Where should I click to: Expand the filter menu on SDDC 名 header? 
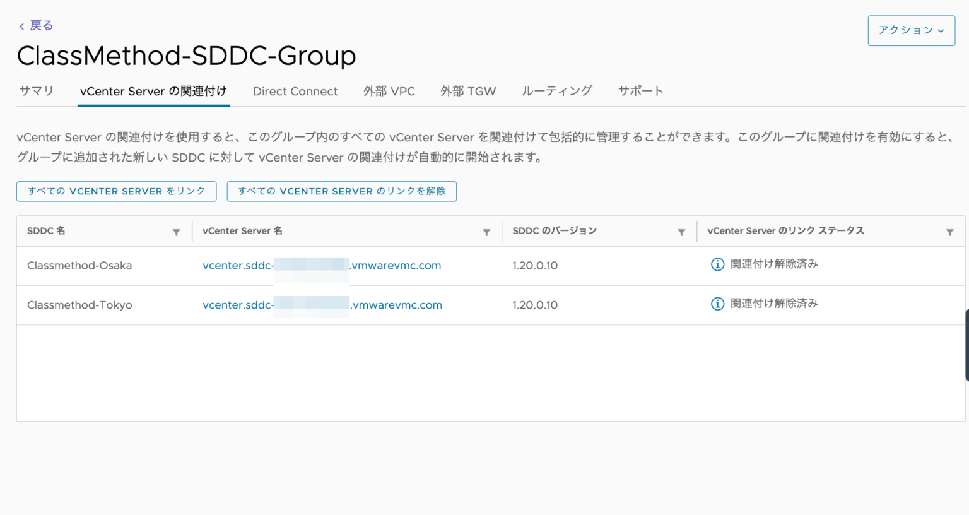pos(177,232)
